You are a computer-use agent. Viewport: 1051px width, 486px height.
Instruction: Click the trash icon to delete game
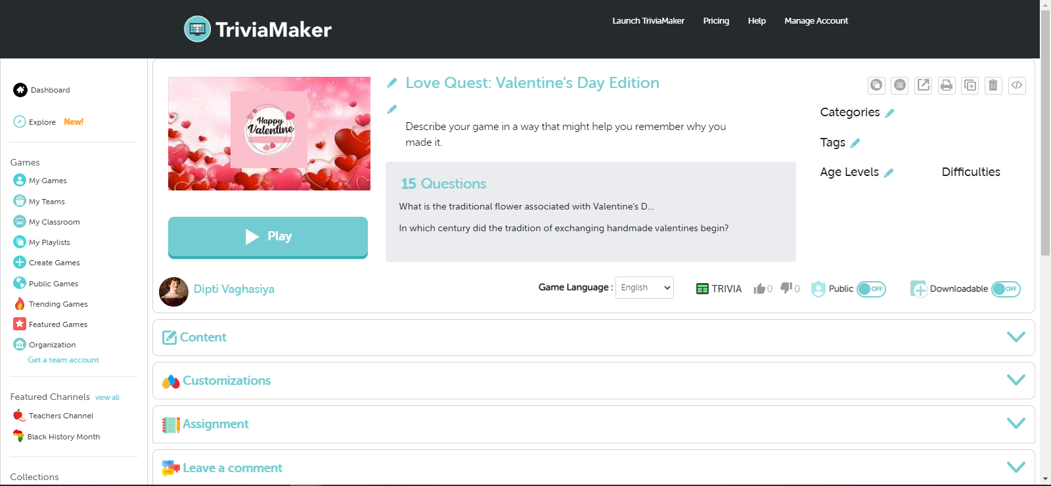[x=993, y=85]
